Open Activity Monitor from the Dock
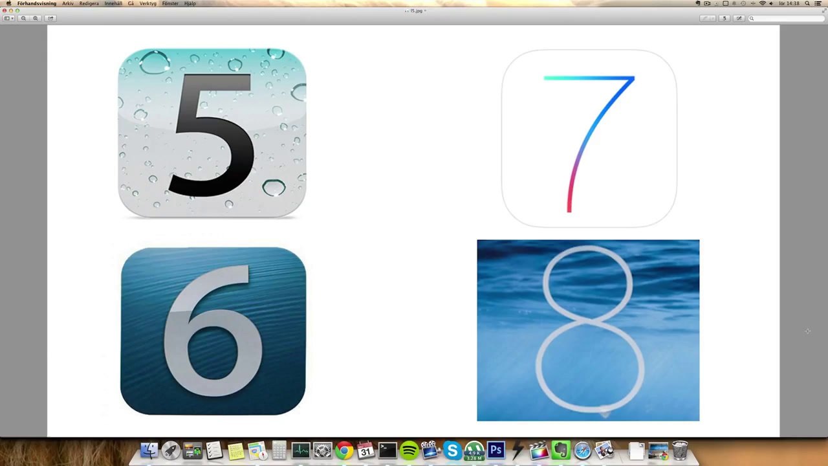828x466 pixels. (x=301, y=450)
